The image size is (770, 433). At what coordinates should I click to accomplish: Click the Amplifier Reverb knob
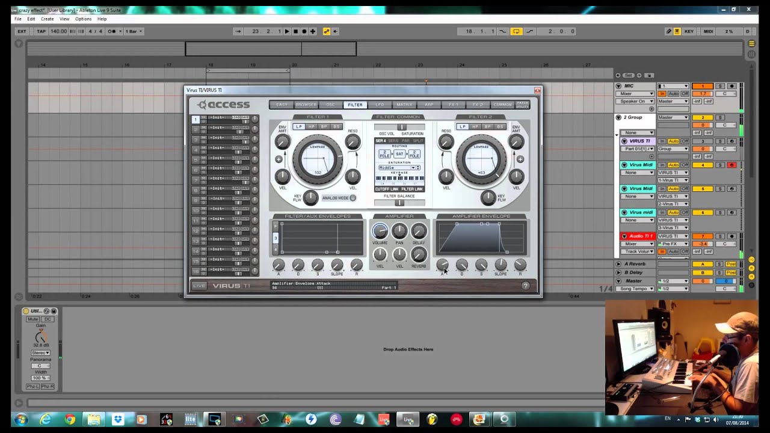pyautogui.click(x=419, y=255)
